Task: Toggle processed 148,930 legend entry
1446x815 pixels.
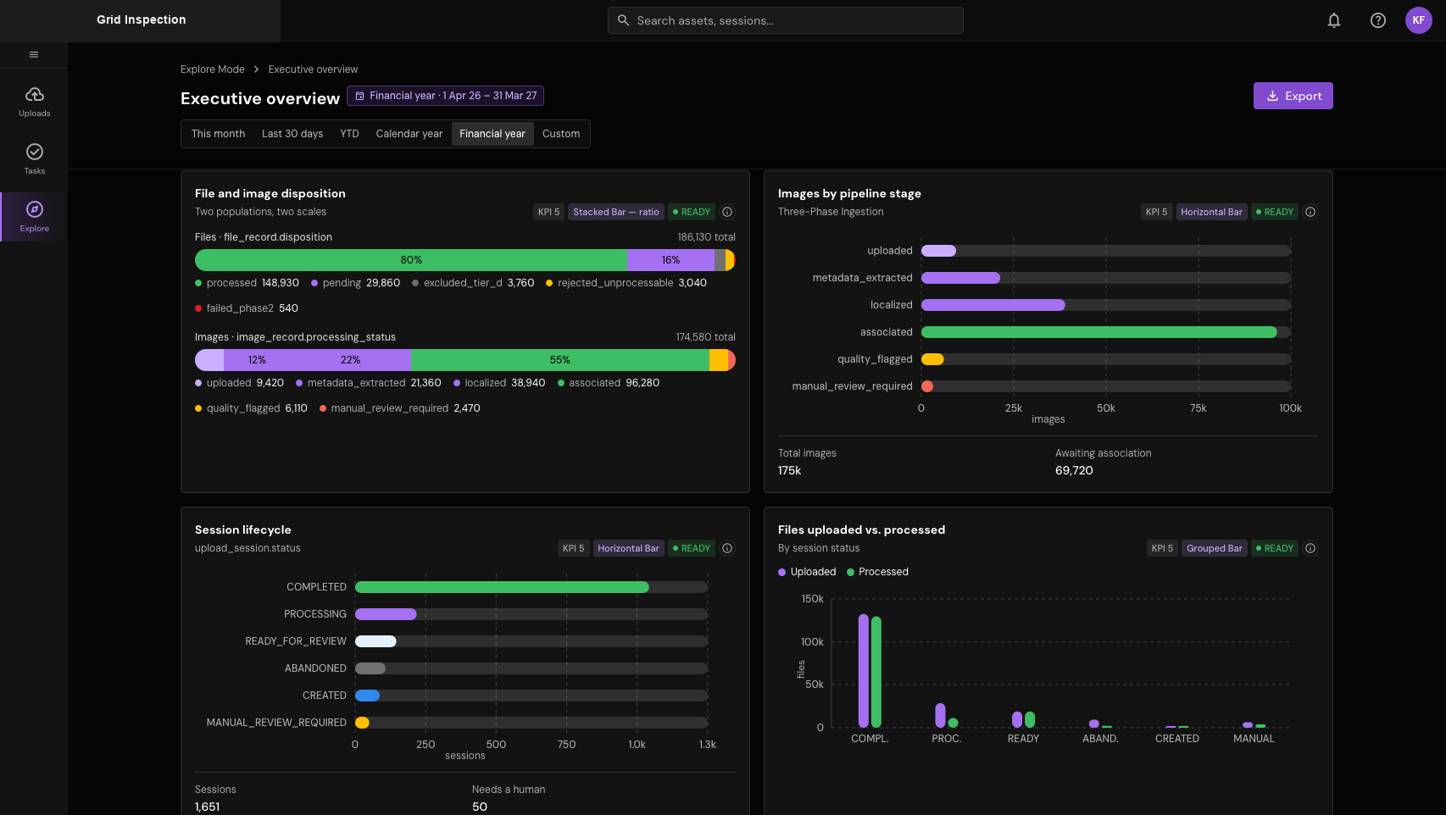Action: 247,283
